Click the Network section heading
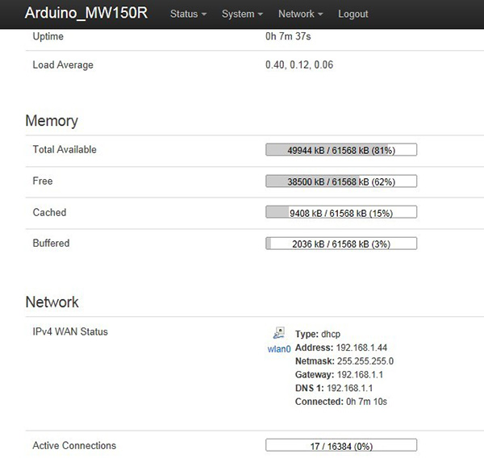 pyautogui.click(x=52, y=302)
